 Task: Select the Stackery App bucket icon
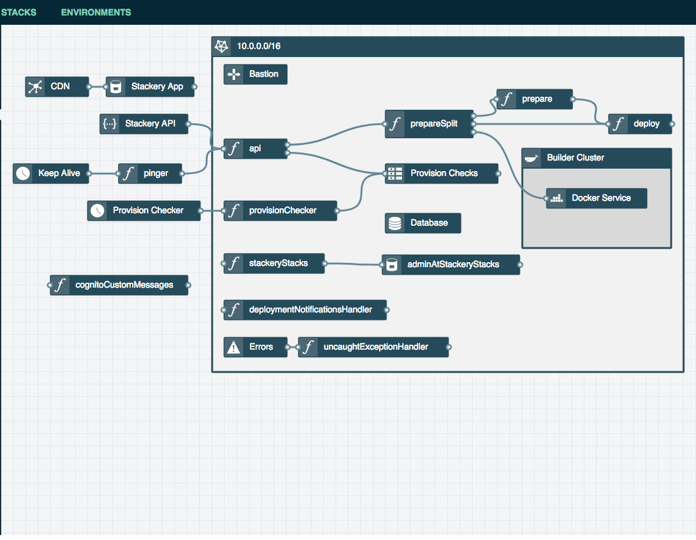coord(116,87)
